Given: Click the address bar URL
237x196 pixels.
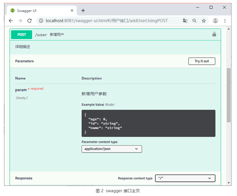Looking at the screenshot, I should coord(107,21).
